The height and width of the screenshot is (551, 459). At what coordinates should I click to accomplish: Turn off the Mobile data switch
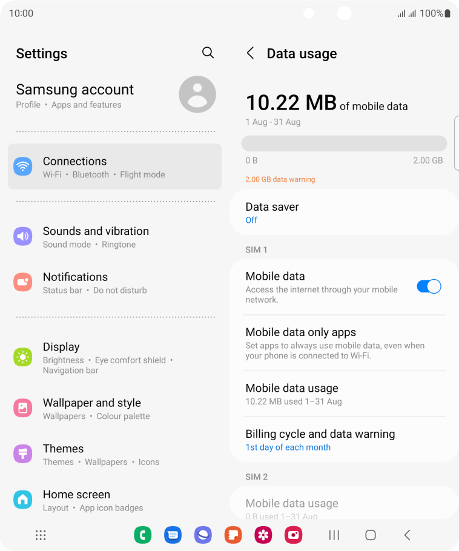click(x=429, y=286)
